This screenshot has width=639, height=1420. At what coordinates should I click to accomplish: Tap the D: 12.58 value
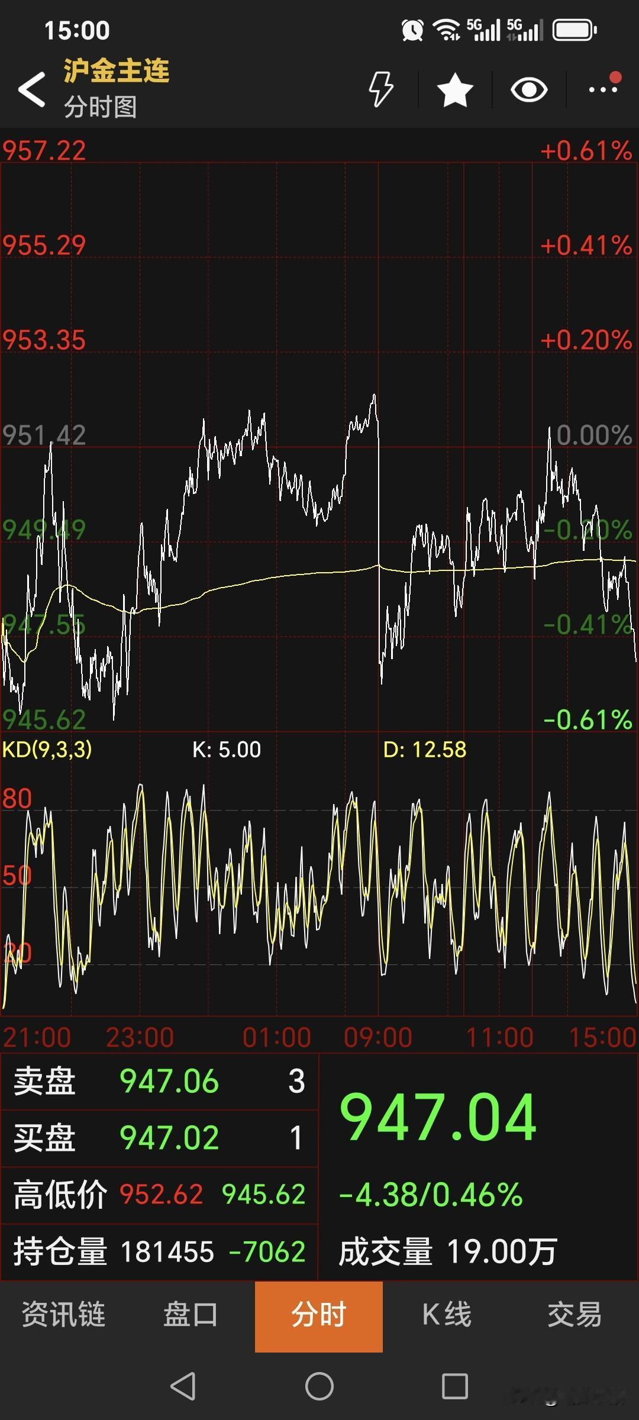pos(425,750)
